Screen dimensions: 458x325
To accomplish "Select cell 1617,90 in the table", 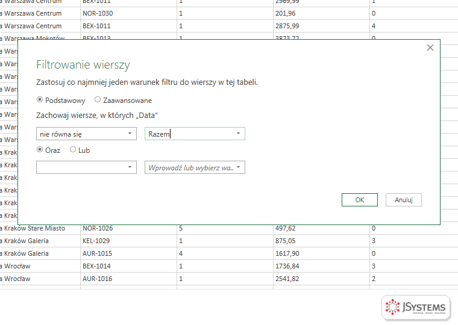I will click(321, 253).
